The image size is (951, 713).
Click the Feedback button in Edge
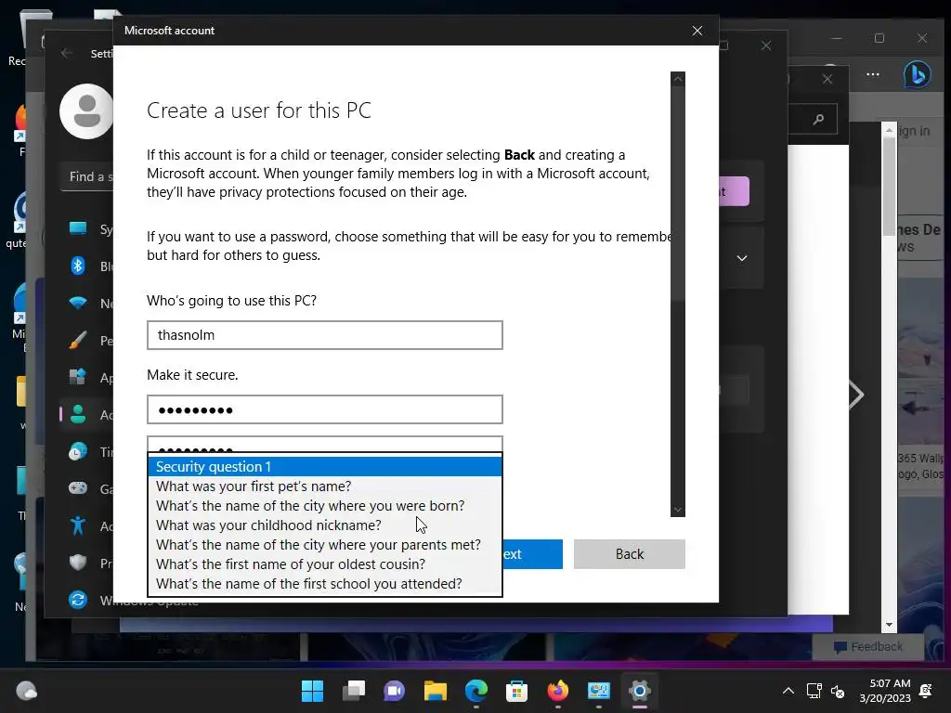pyautogui.click(x=868, y=647)
